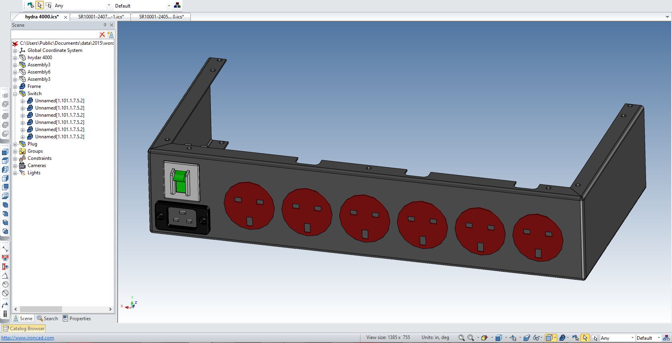Expand the Assembly6 node
Image resolution: width=672 pixels, height=343 pixels.
tap(15, 72)
